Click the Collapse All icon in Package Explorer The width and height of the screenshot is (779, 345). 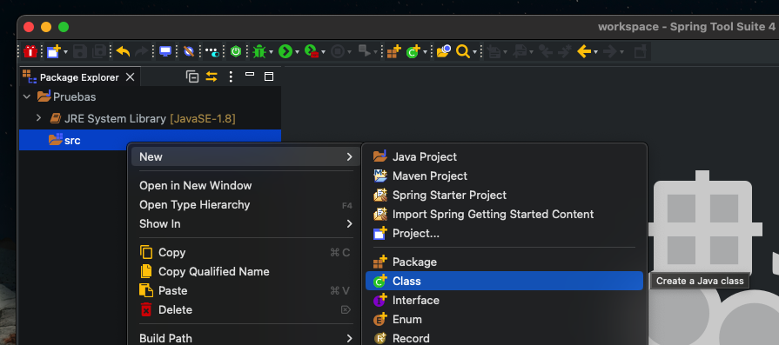click(x=192, y=76)
